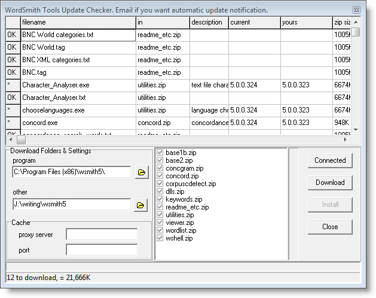Screen dimensions: 376x298
Task: Close the Update Checker window via title icon
Action: click(356, 10)
